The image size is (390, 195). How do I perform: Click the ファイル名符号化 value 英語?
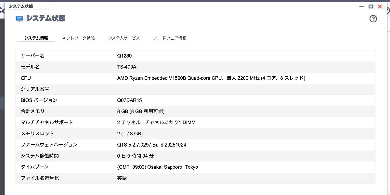122,178
